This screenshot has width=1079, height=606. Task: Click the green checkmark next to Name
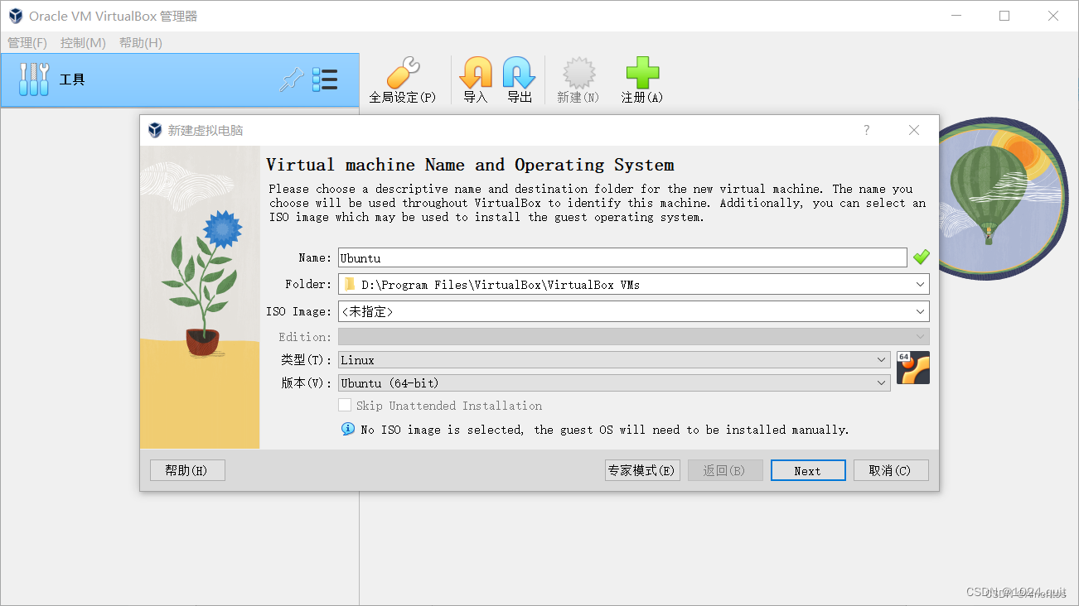(921, 257)
